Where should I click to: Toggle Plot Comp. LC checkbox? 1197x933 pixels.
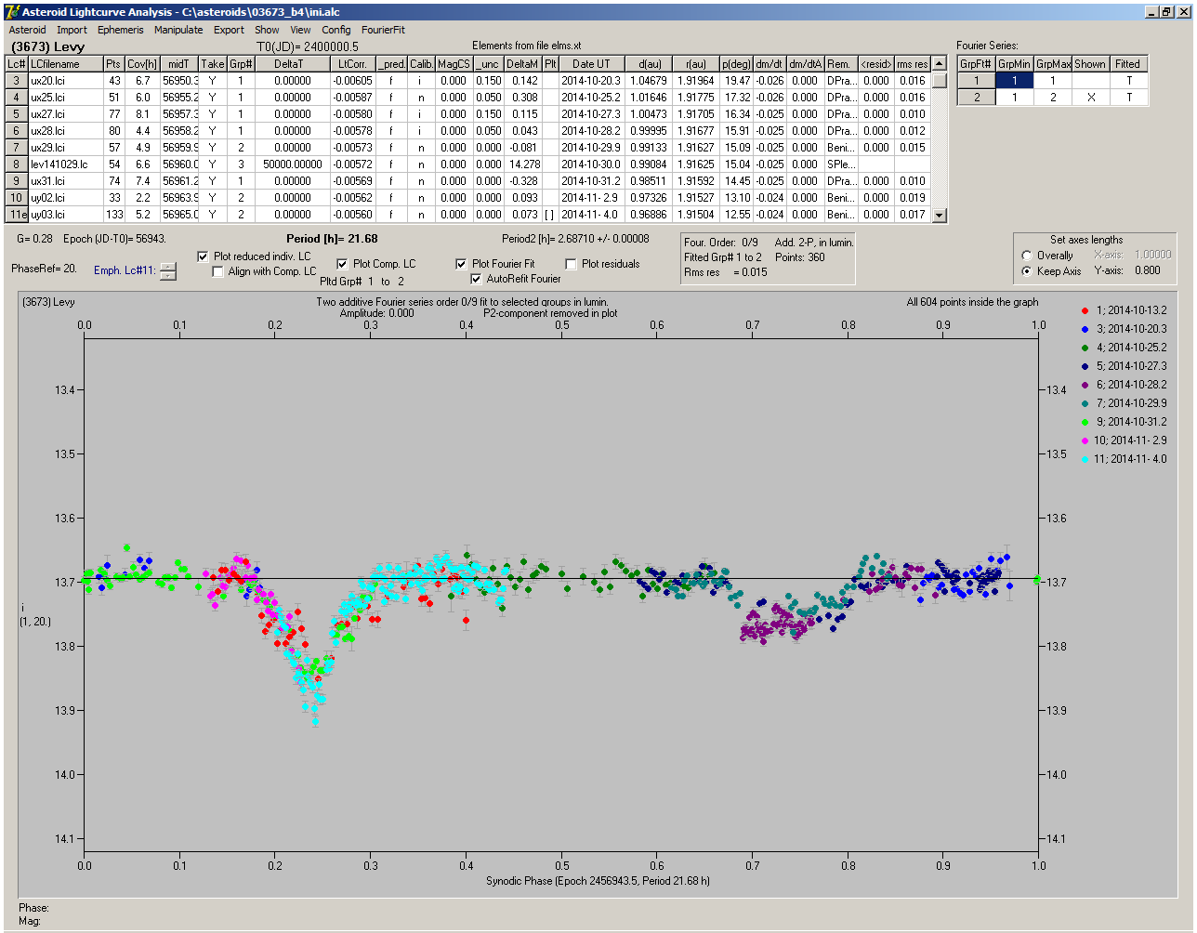pyautogui.click(x=342, y=264)
